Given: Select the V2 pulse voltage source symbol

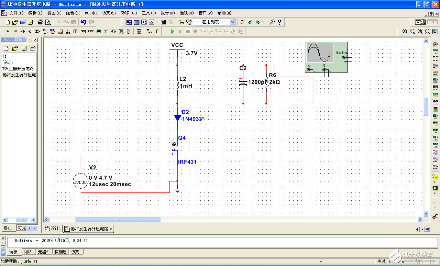Looking at the screenshot, I should (x=81, y=181).
